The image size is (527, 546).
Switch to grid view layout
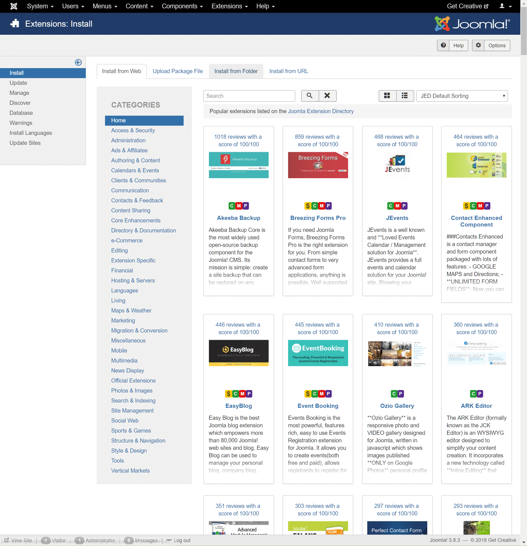(387, 96)
